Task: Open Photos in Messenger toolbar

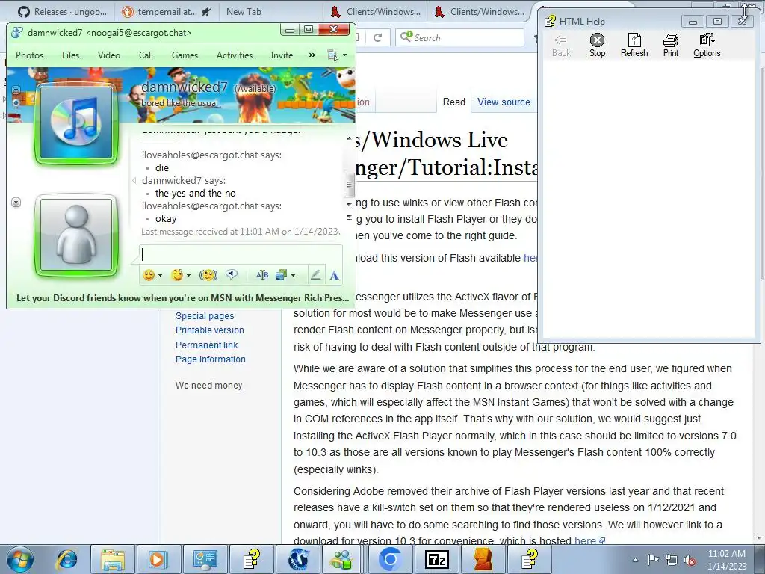Action: coord(30,55)
